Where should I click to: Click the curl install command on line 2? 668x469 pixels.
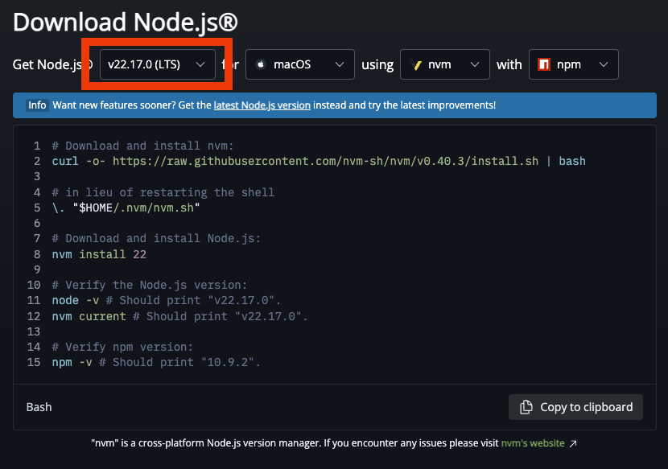tap(319, 161)
